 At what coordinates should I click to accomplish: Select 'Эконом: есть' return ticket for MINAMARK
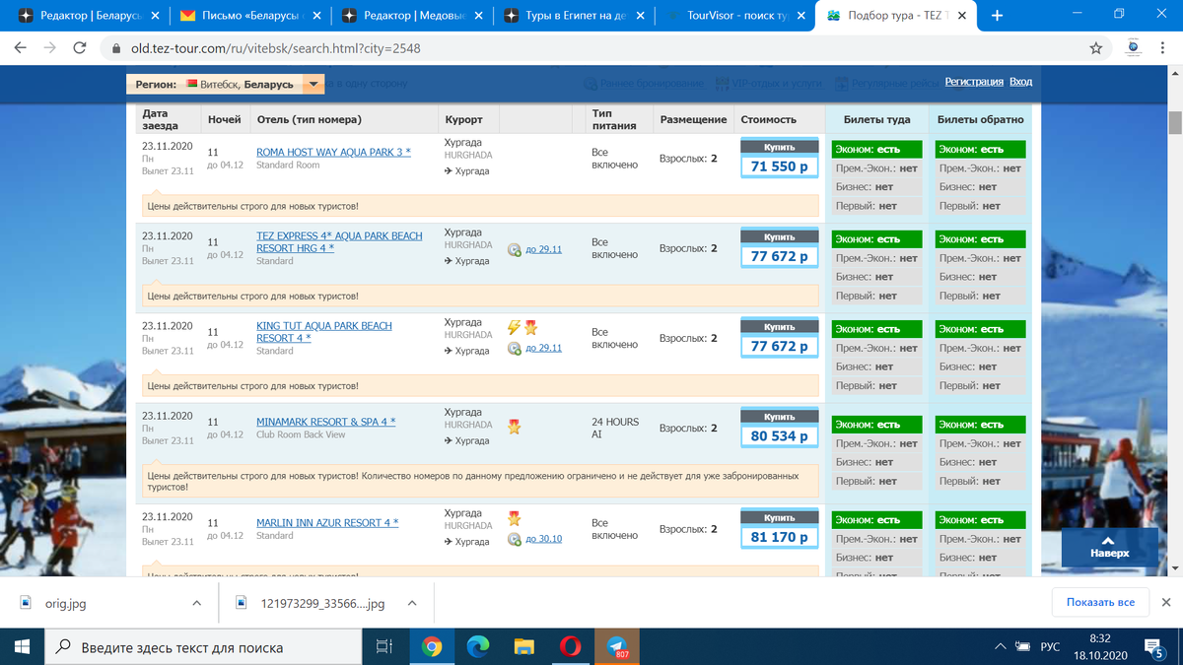[x=980, y=424]
